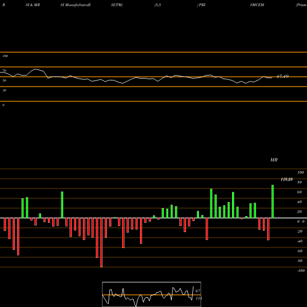307x307 pixels.
Task: Click the -20 label on MR axis
Action: 300,231
